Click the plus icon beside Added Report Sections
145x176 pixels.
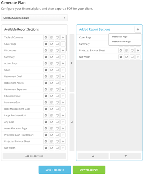pos(138,30)
